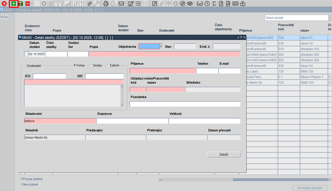This screenshot has width=332, height=191.
Task: Click the red minus delete record icon
Action: click(28, 4)
